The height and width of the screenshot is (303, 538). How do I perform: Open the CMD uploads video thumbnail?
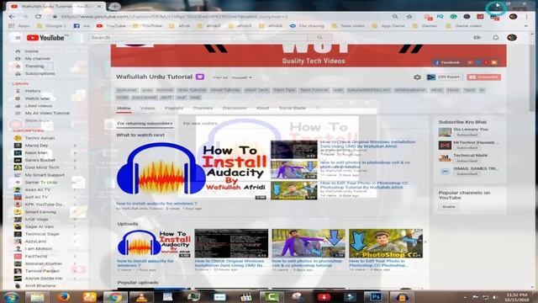pos(231,243)
